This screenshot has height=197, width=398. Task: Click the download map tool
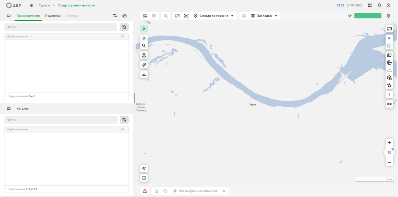coord(144,74)
